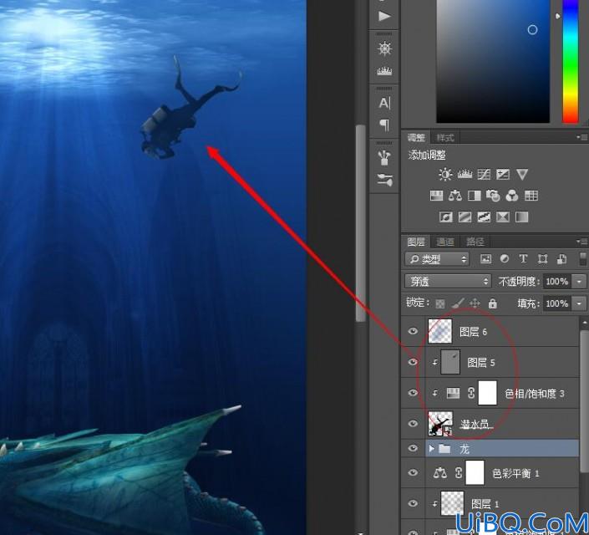Click the 不透明度 100% value field
589x535 pixels.
pos(557,281)
